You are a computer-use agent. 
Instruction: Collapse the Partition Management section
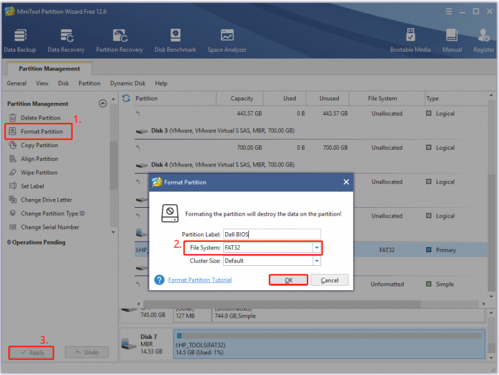pos(103,104)
